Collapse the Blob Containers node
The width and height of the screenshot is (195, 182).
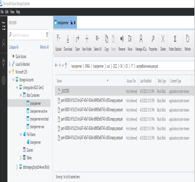21,95
